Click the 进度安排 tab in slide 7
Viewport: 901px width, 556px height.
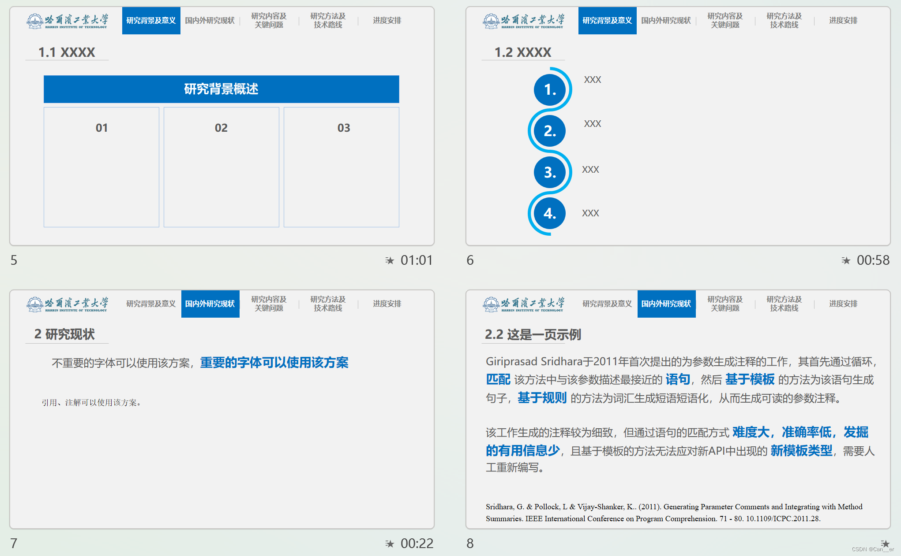point(387,304)
